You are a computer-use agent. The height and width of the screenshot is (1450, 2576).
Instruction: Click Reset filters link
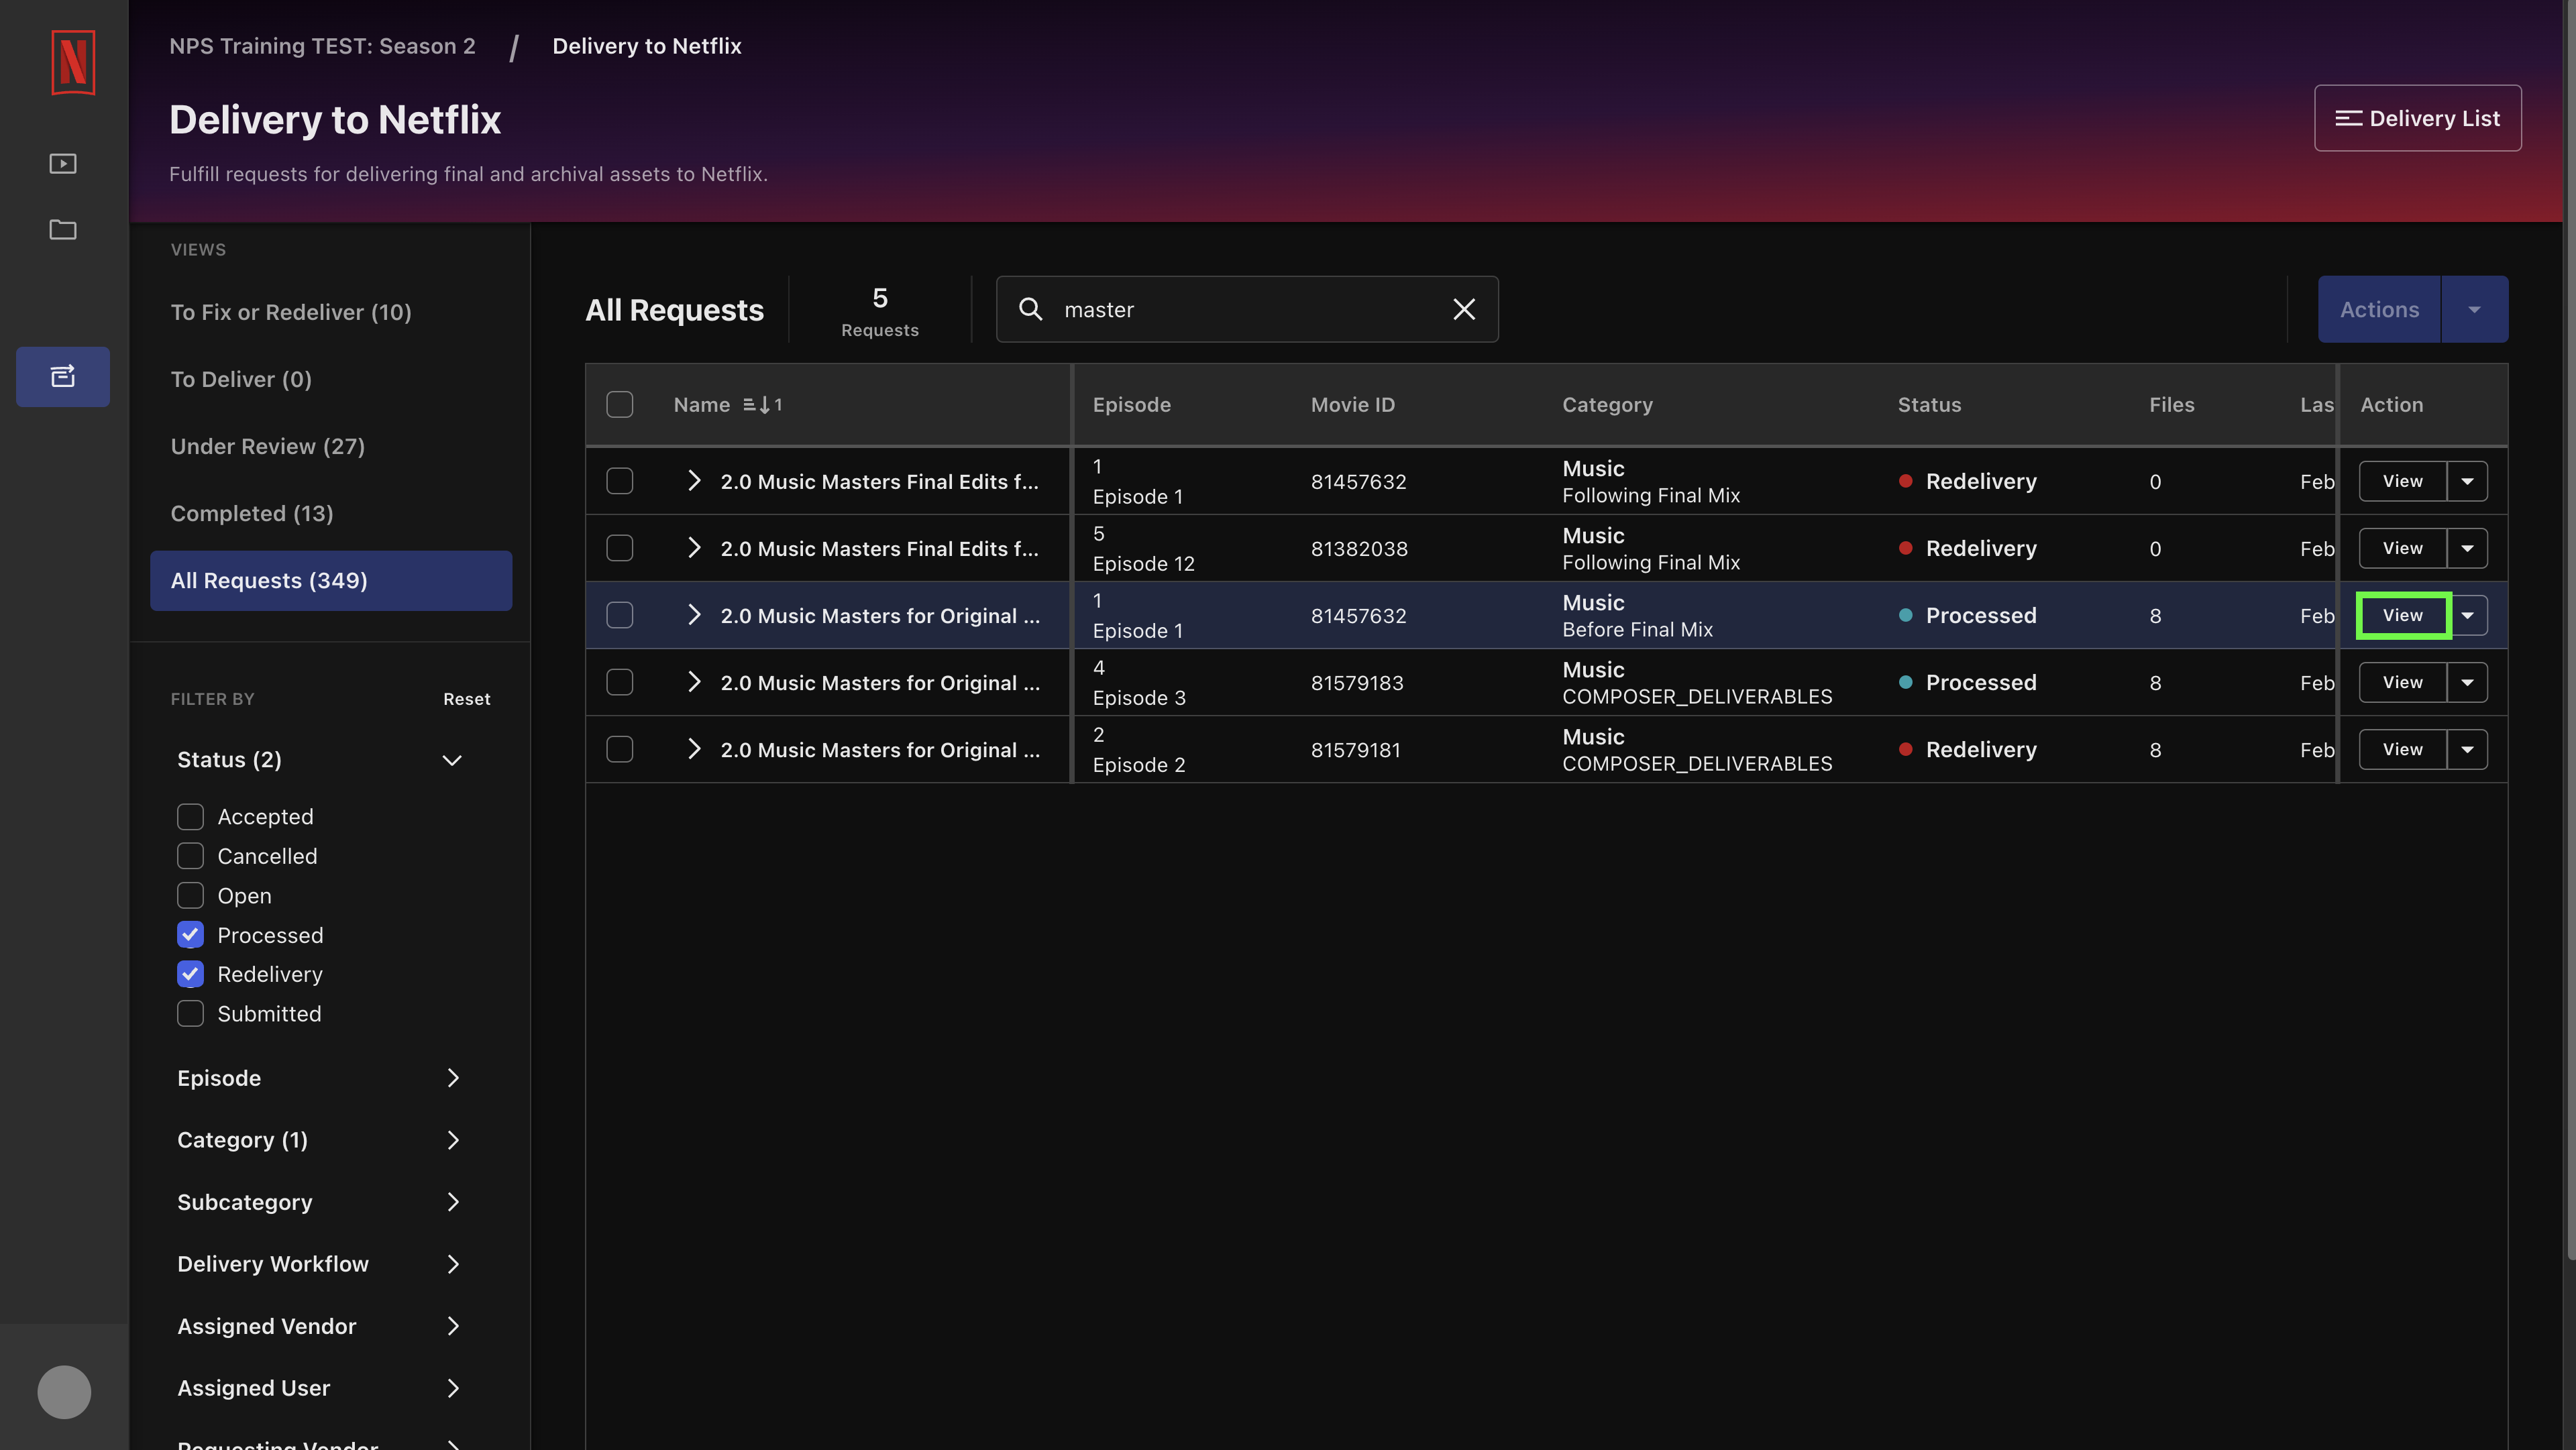(466, 699)
